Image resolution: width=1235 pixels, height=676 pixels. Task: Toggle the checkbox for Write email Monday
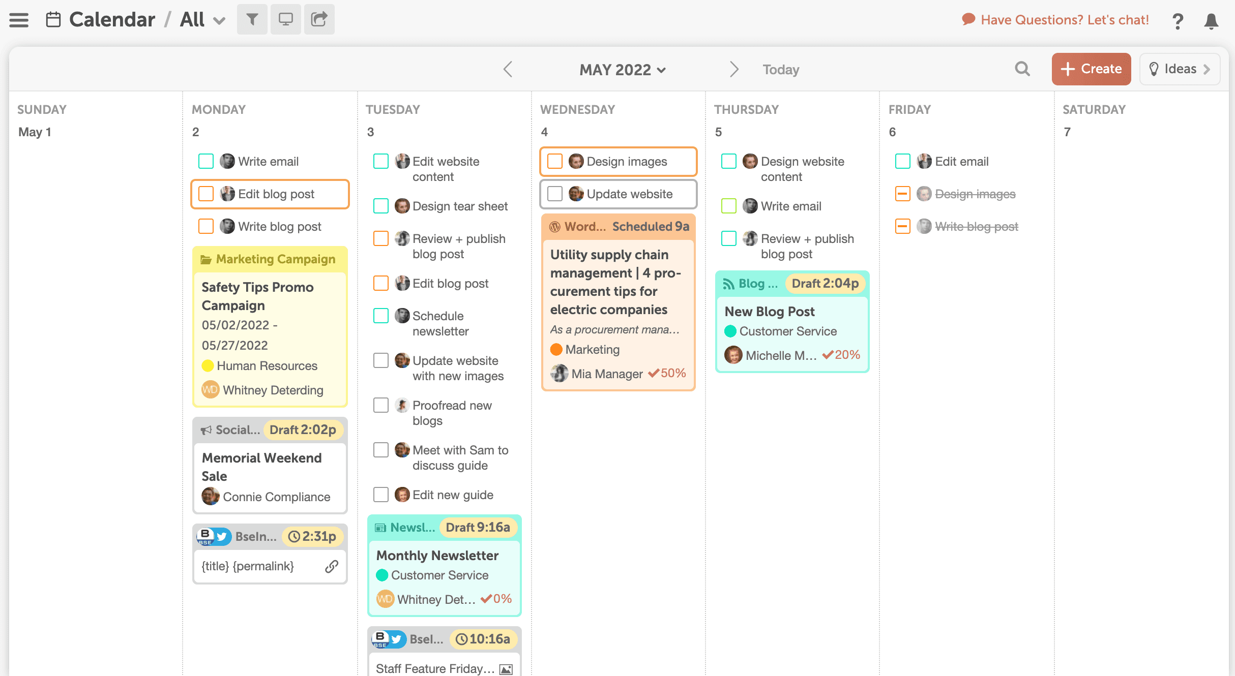(205, 161)
